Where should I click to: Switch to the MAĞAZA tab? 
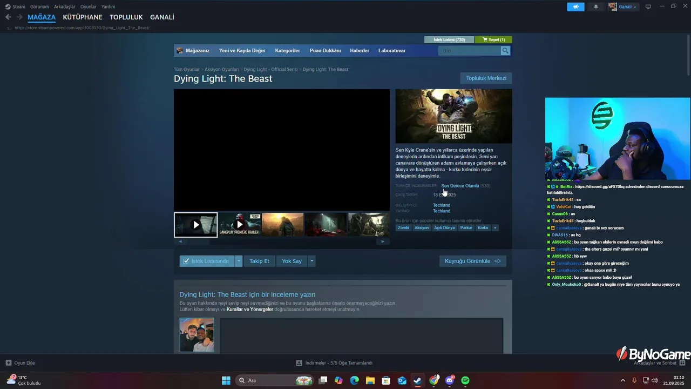tap(42, 17)
